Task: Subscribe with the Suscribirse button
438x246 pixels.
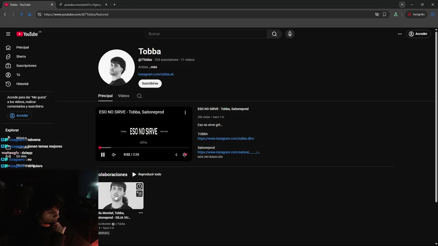Action: click(150, 83)
